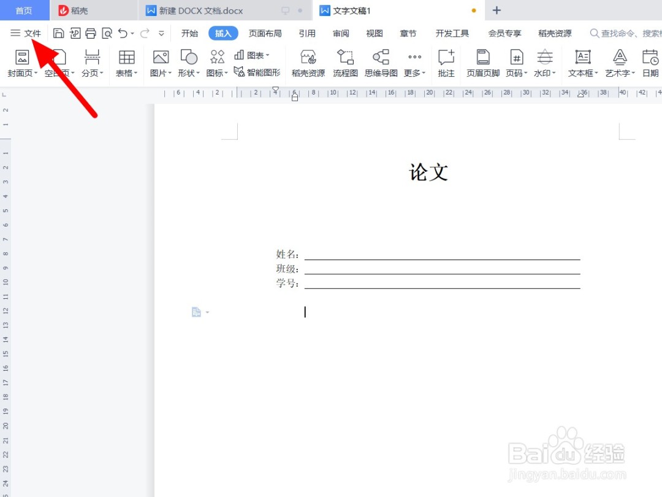Screen dimensions: 662x497
Task: Open header and footer (页眉页脚)
Action: coord(483,63)
